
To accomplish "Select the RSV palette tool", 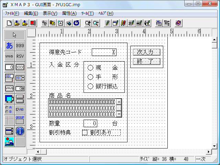I will coord(20,56).
